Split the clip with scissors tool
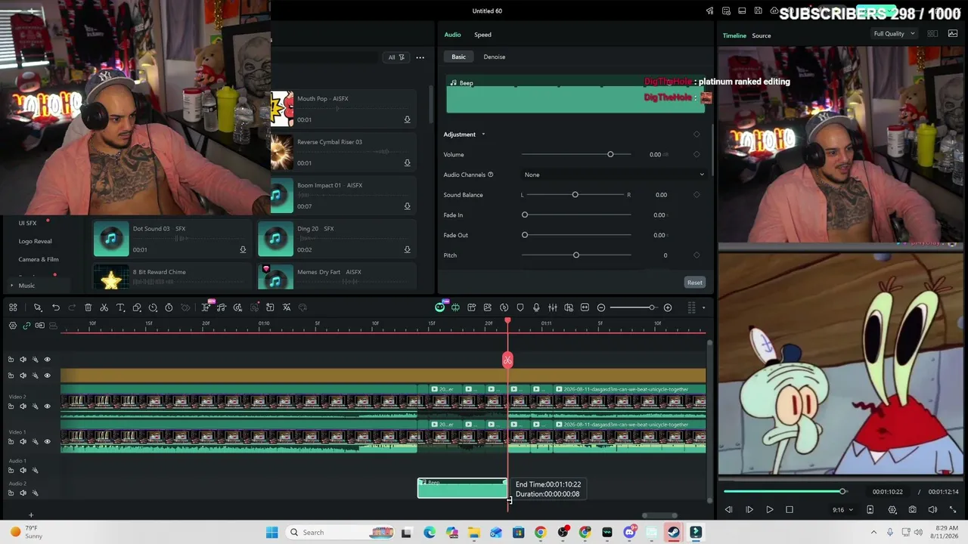 coord(104,308)
